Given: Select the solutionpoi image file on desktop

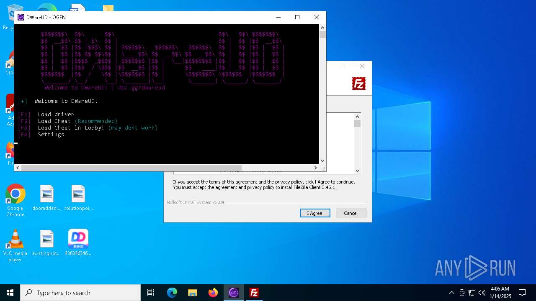Looking at the screenshot, I should pyautogui.click(x=78, y=198).
